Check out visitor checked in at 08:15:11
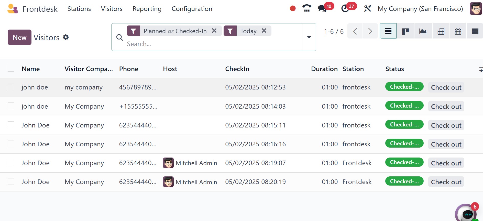This screenshot has width=483, height=221. point(446,125)
